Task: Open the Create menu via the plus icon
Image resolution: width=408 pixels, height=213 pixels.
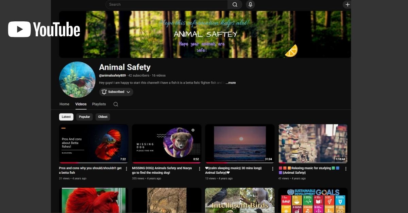Action: [x=347, y=4]
